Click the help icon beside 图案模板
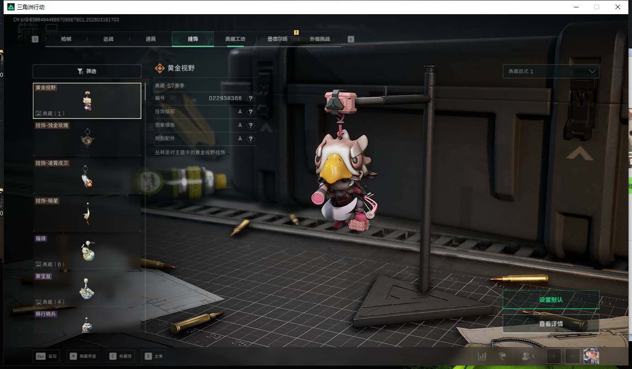632x369 pixels. [x=251, y=125]
